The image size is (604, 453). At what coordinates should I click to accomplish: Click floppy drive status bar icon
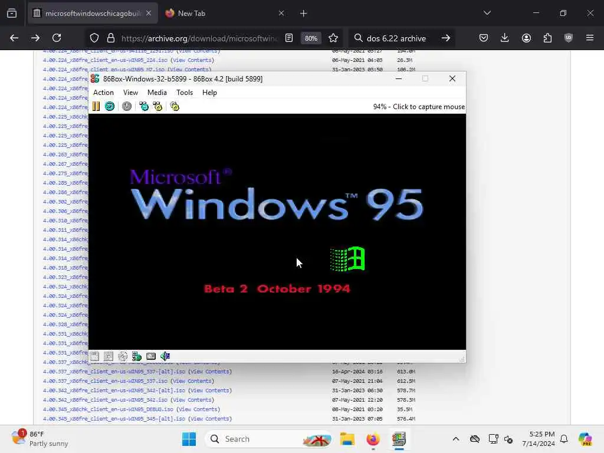94,356
